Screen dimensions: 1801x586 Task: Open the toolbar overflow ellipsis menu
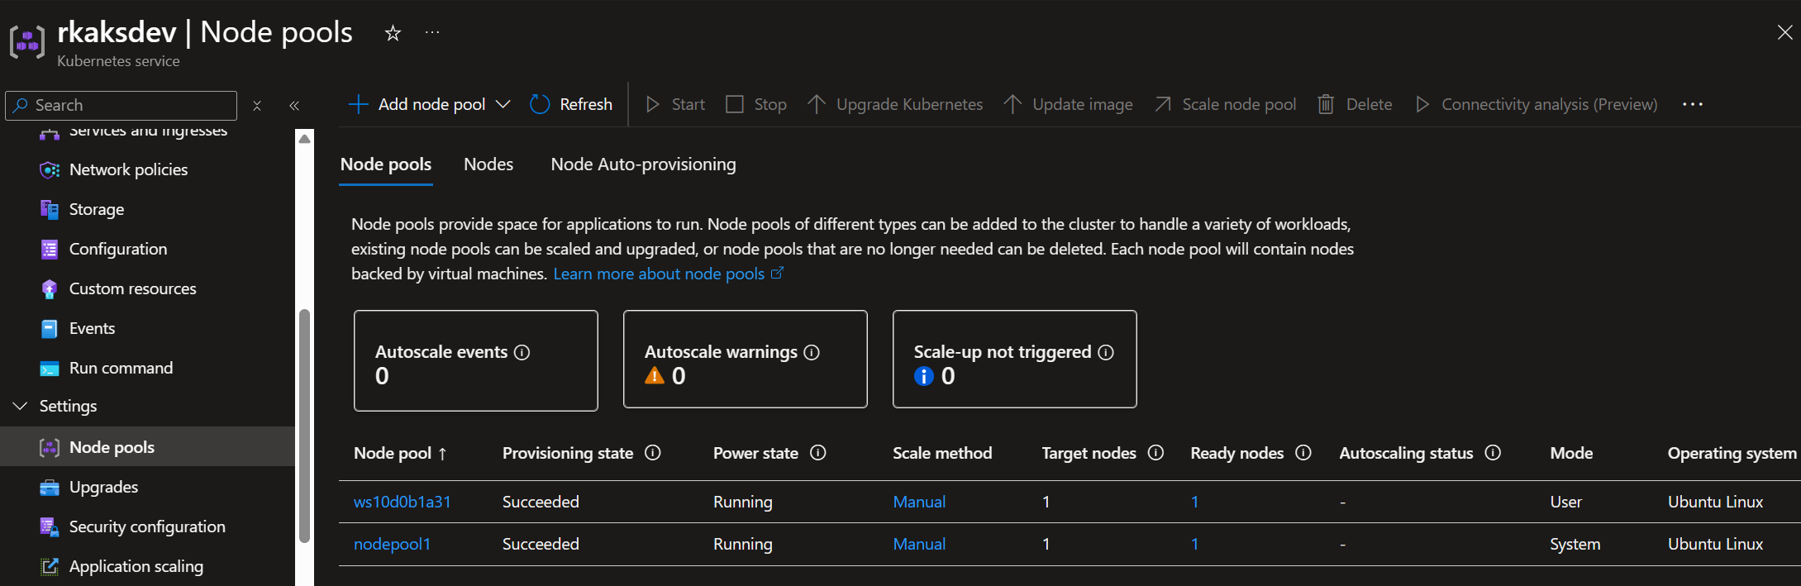[1692, 104]
